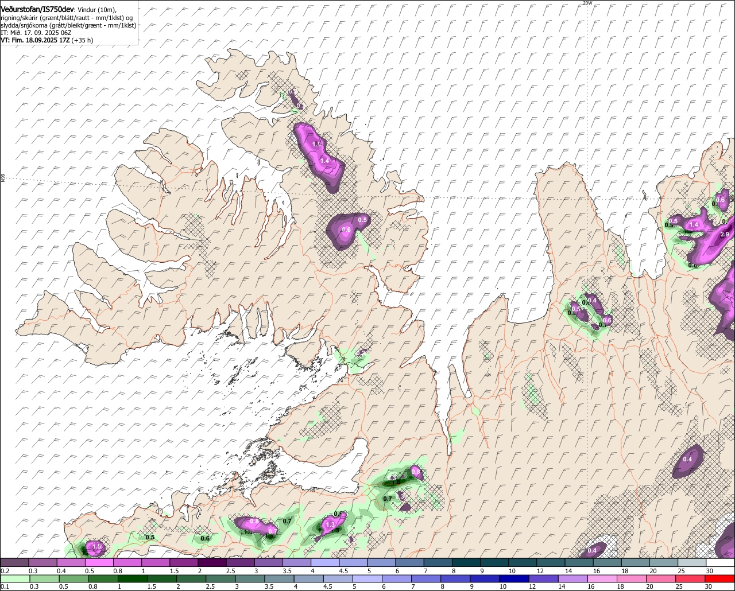This screenshot has width=735, height=591.
Task: Click the 1.3 precipitation value on the map
Action: 330,524
